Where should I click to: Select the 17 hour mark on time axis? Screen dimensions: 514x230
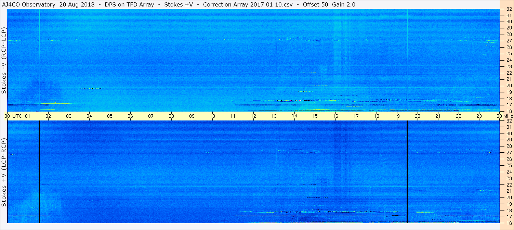[x=356, y=116]
